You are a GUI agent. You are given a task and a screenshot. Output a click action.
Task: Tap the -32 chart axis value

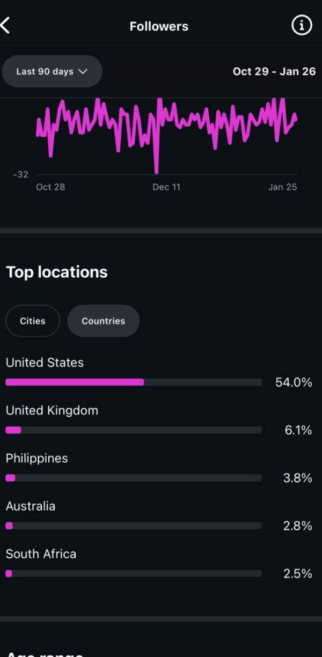coord(21,174)
